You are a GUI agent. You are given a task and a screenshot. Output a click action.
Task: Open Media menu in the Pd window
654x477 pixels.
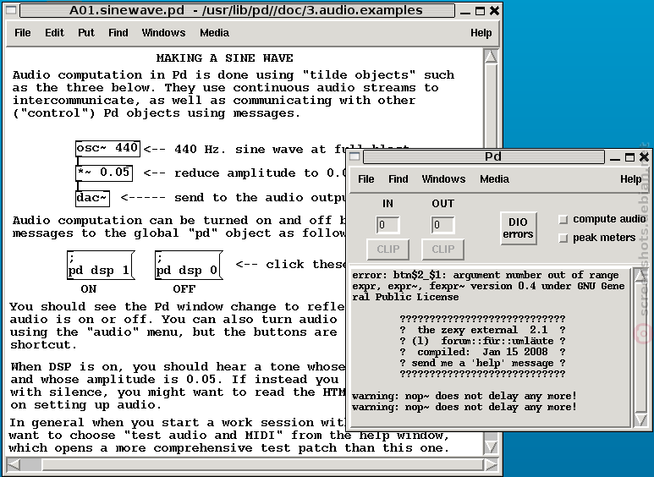pyautogui.click(x=494, y=179)
